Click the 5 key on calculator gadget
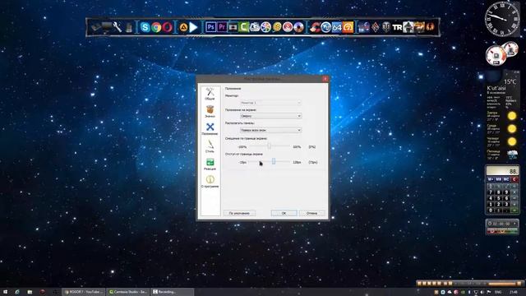Screen dimensions: 526x296 [x=499, y=198]
